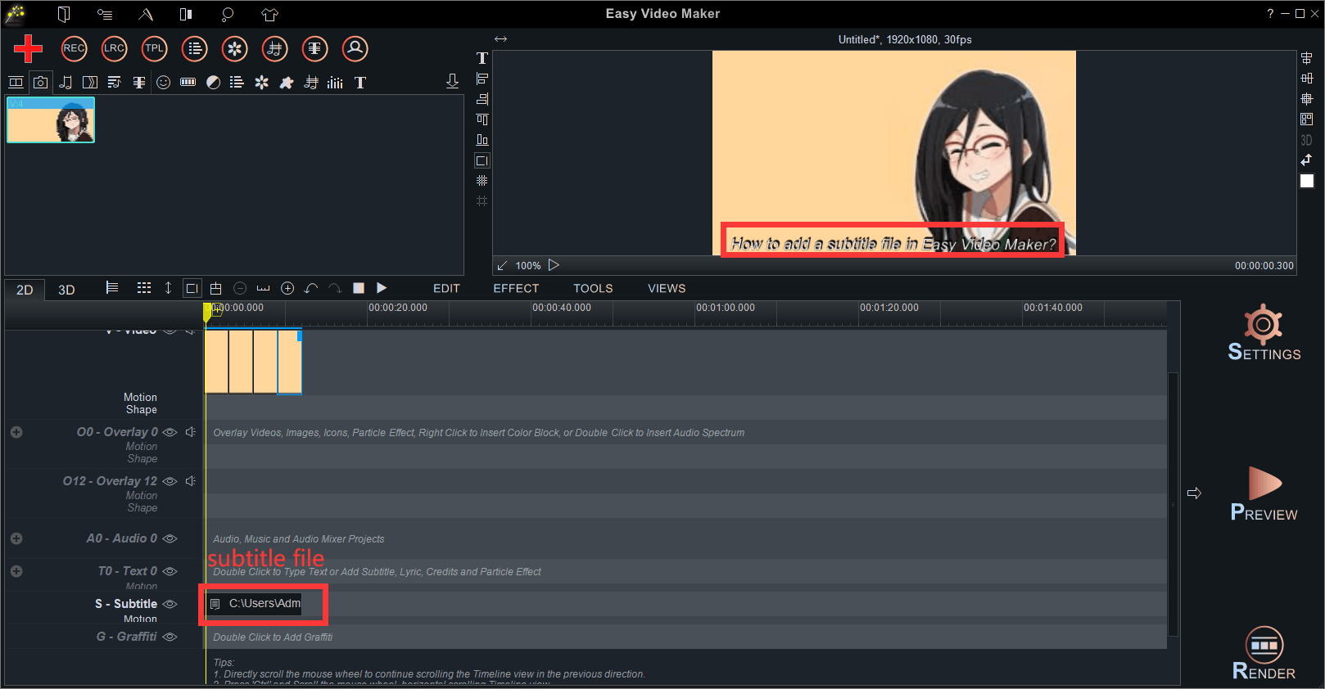Show the video clips media tab
Screen dimensions: 1325x689
16,82
